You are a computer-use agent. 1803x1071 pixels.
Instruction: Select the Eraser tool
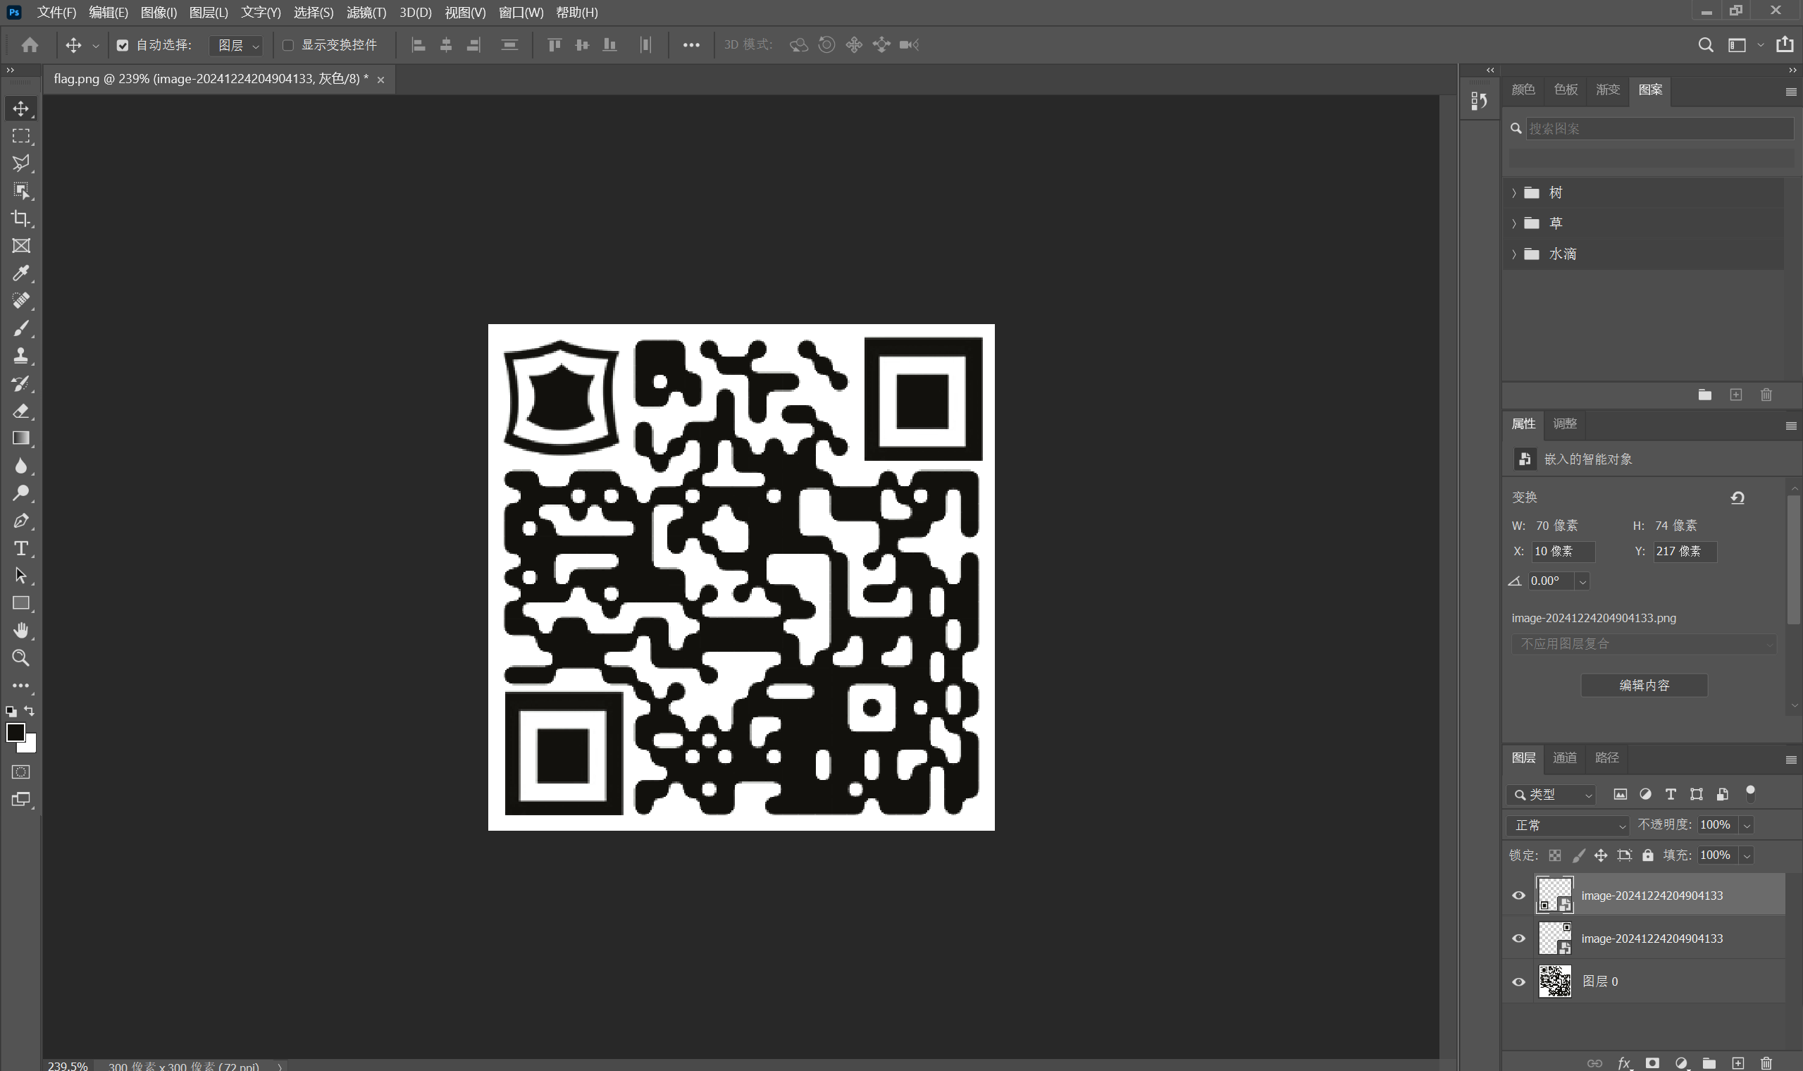click(x=21, y=411)
